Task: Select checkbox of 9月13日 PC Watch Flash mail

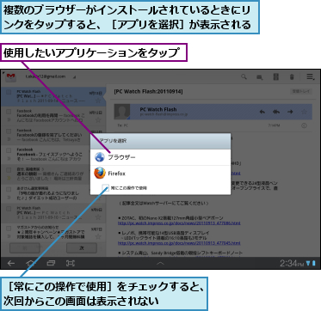Action: click(x=9, y=92)
